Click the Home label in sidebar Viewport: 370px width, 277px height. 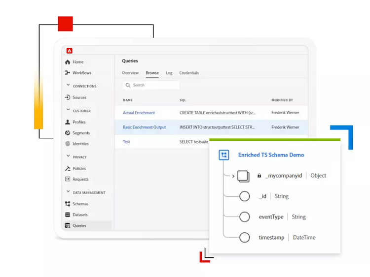pyautogui.click(x=78, y=62)
